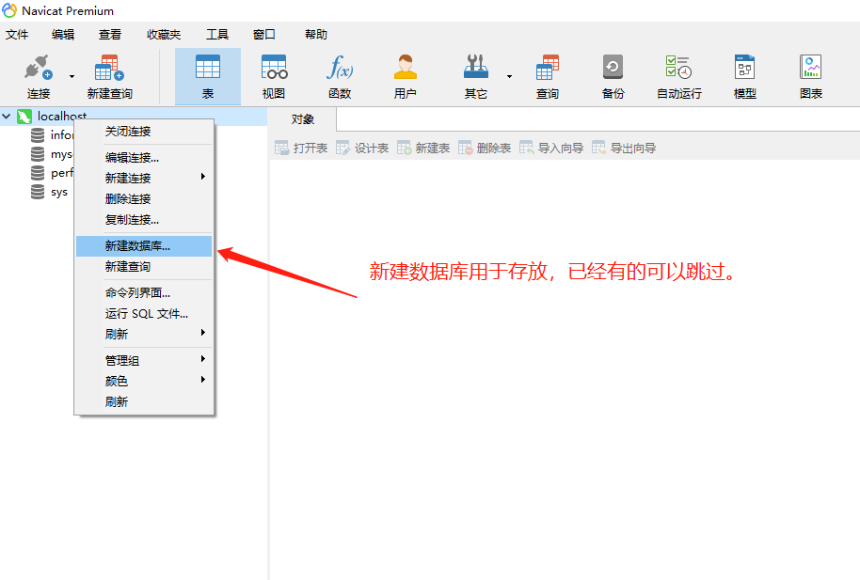Click the Charts (图表) toolbar icon

(x=810, y=69)
